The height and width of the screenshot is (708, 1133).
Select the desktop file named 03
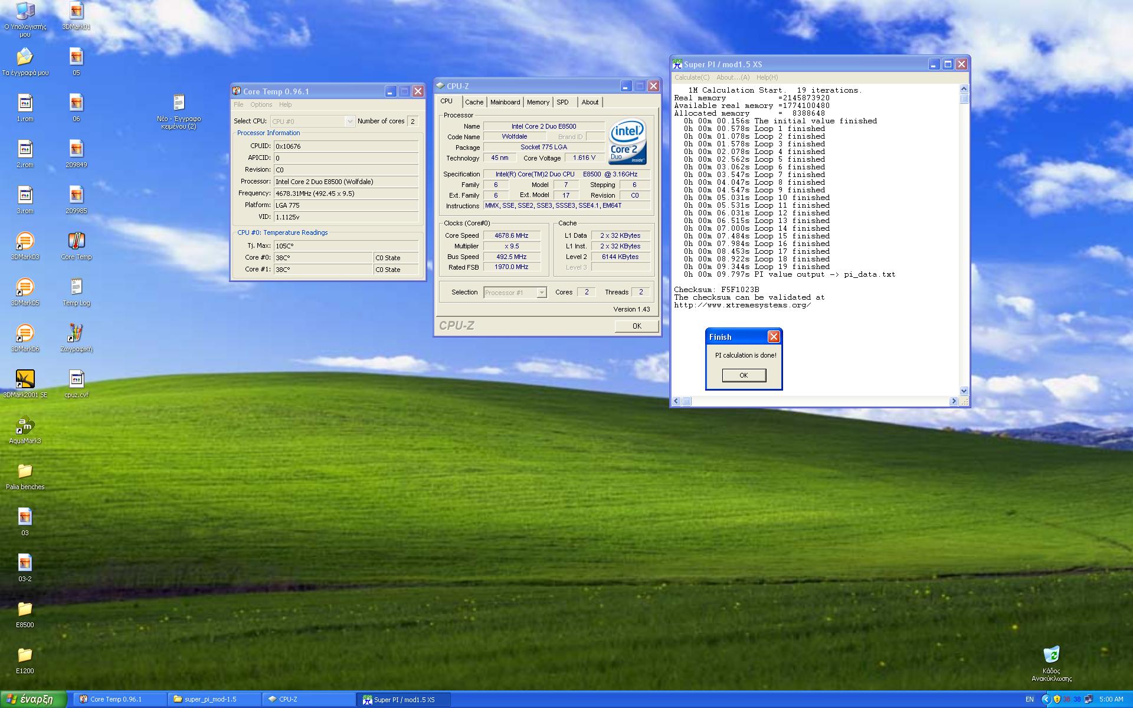tap(25, 522)
